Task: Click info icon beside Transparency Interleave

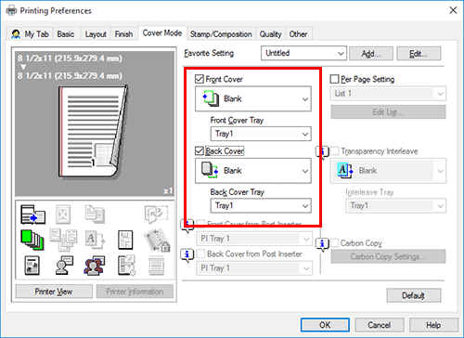Action: tap(322, 152)
